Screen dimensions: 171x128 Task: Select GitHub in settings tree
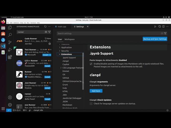(x=66, y=78)
